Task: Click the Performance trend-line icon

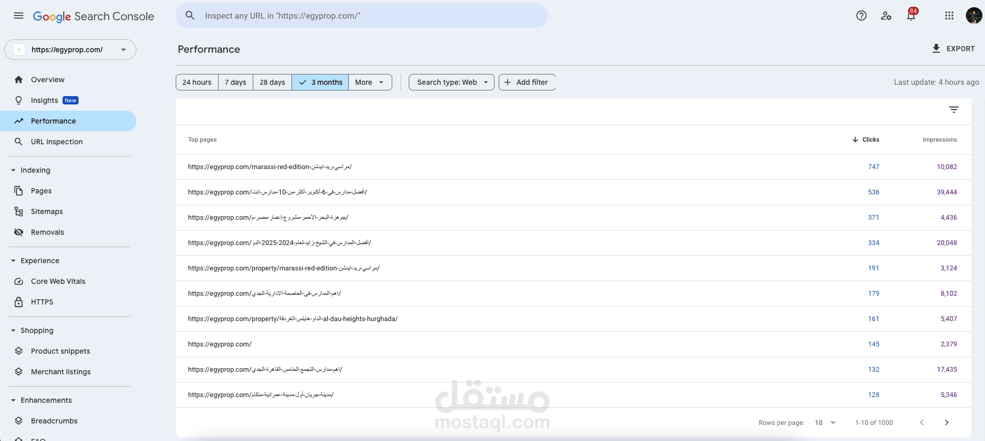Action: coord(19,121)
